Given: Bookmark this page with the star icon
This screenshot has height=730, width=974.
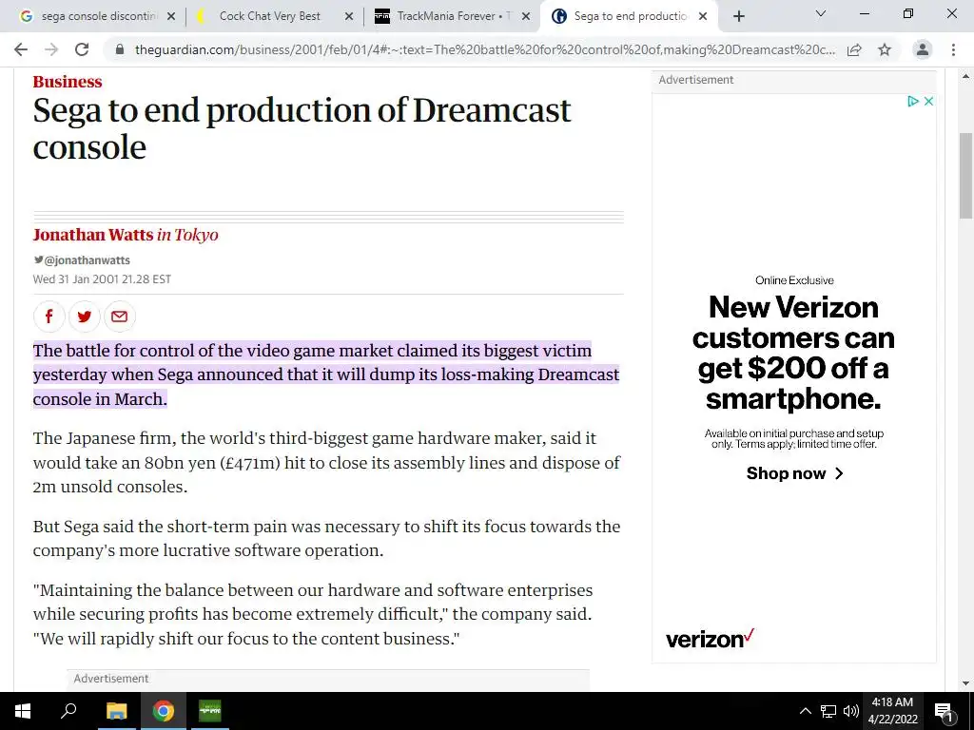Looking at the screenshot, I should pyautogui.click(x=885, y=49).
